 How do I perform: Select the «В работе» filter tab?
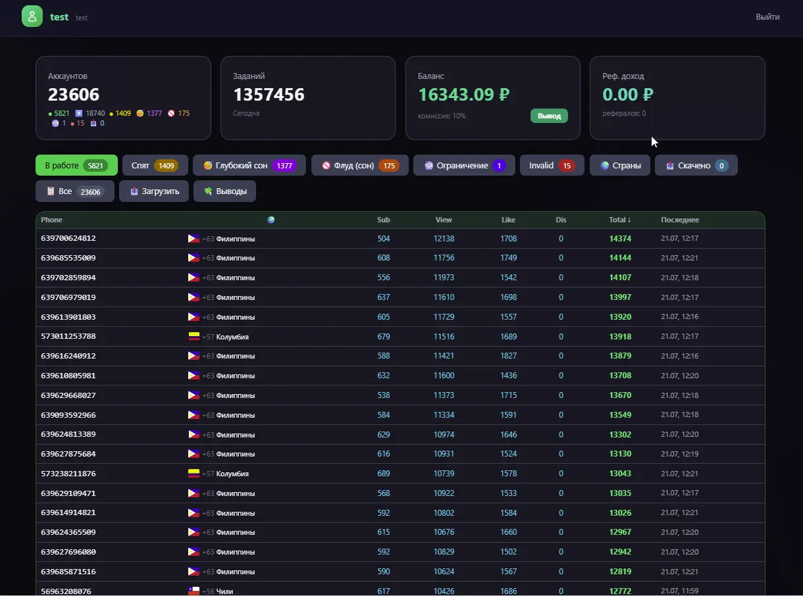[x=76, y=165]
